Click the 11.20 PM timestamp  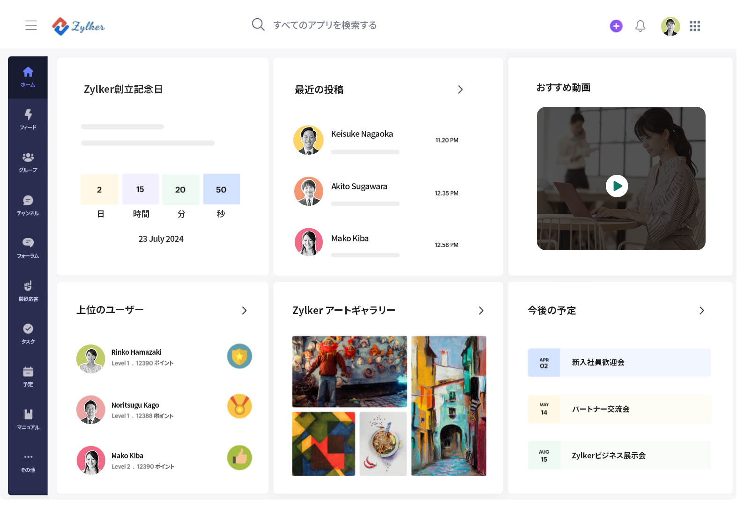(x=447, y=140)
